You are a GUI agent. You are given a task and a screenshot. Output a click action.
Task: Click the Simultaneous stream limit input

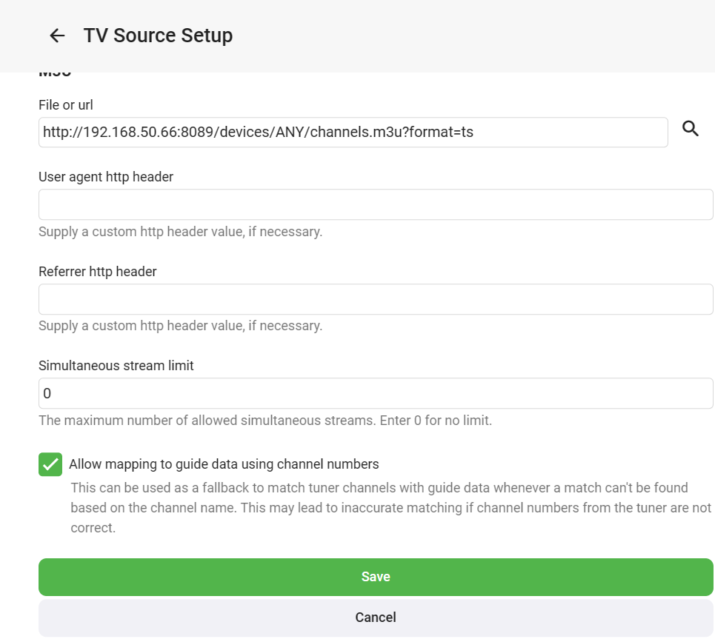(376, 394)
